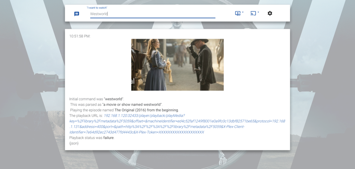
Task: Open the Plex server selection icon
Action: (x=238, y=13)
